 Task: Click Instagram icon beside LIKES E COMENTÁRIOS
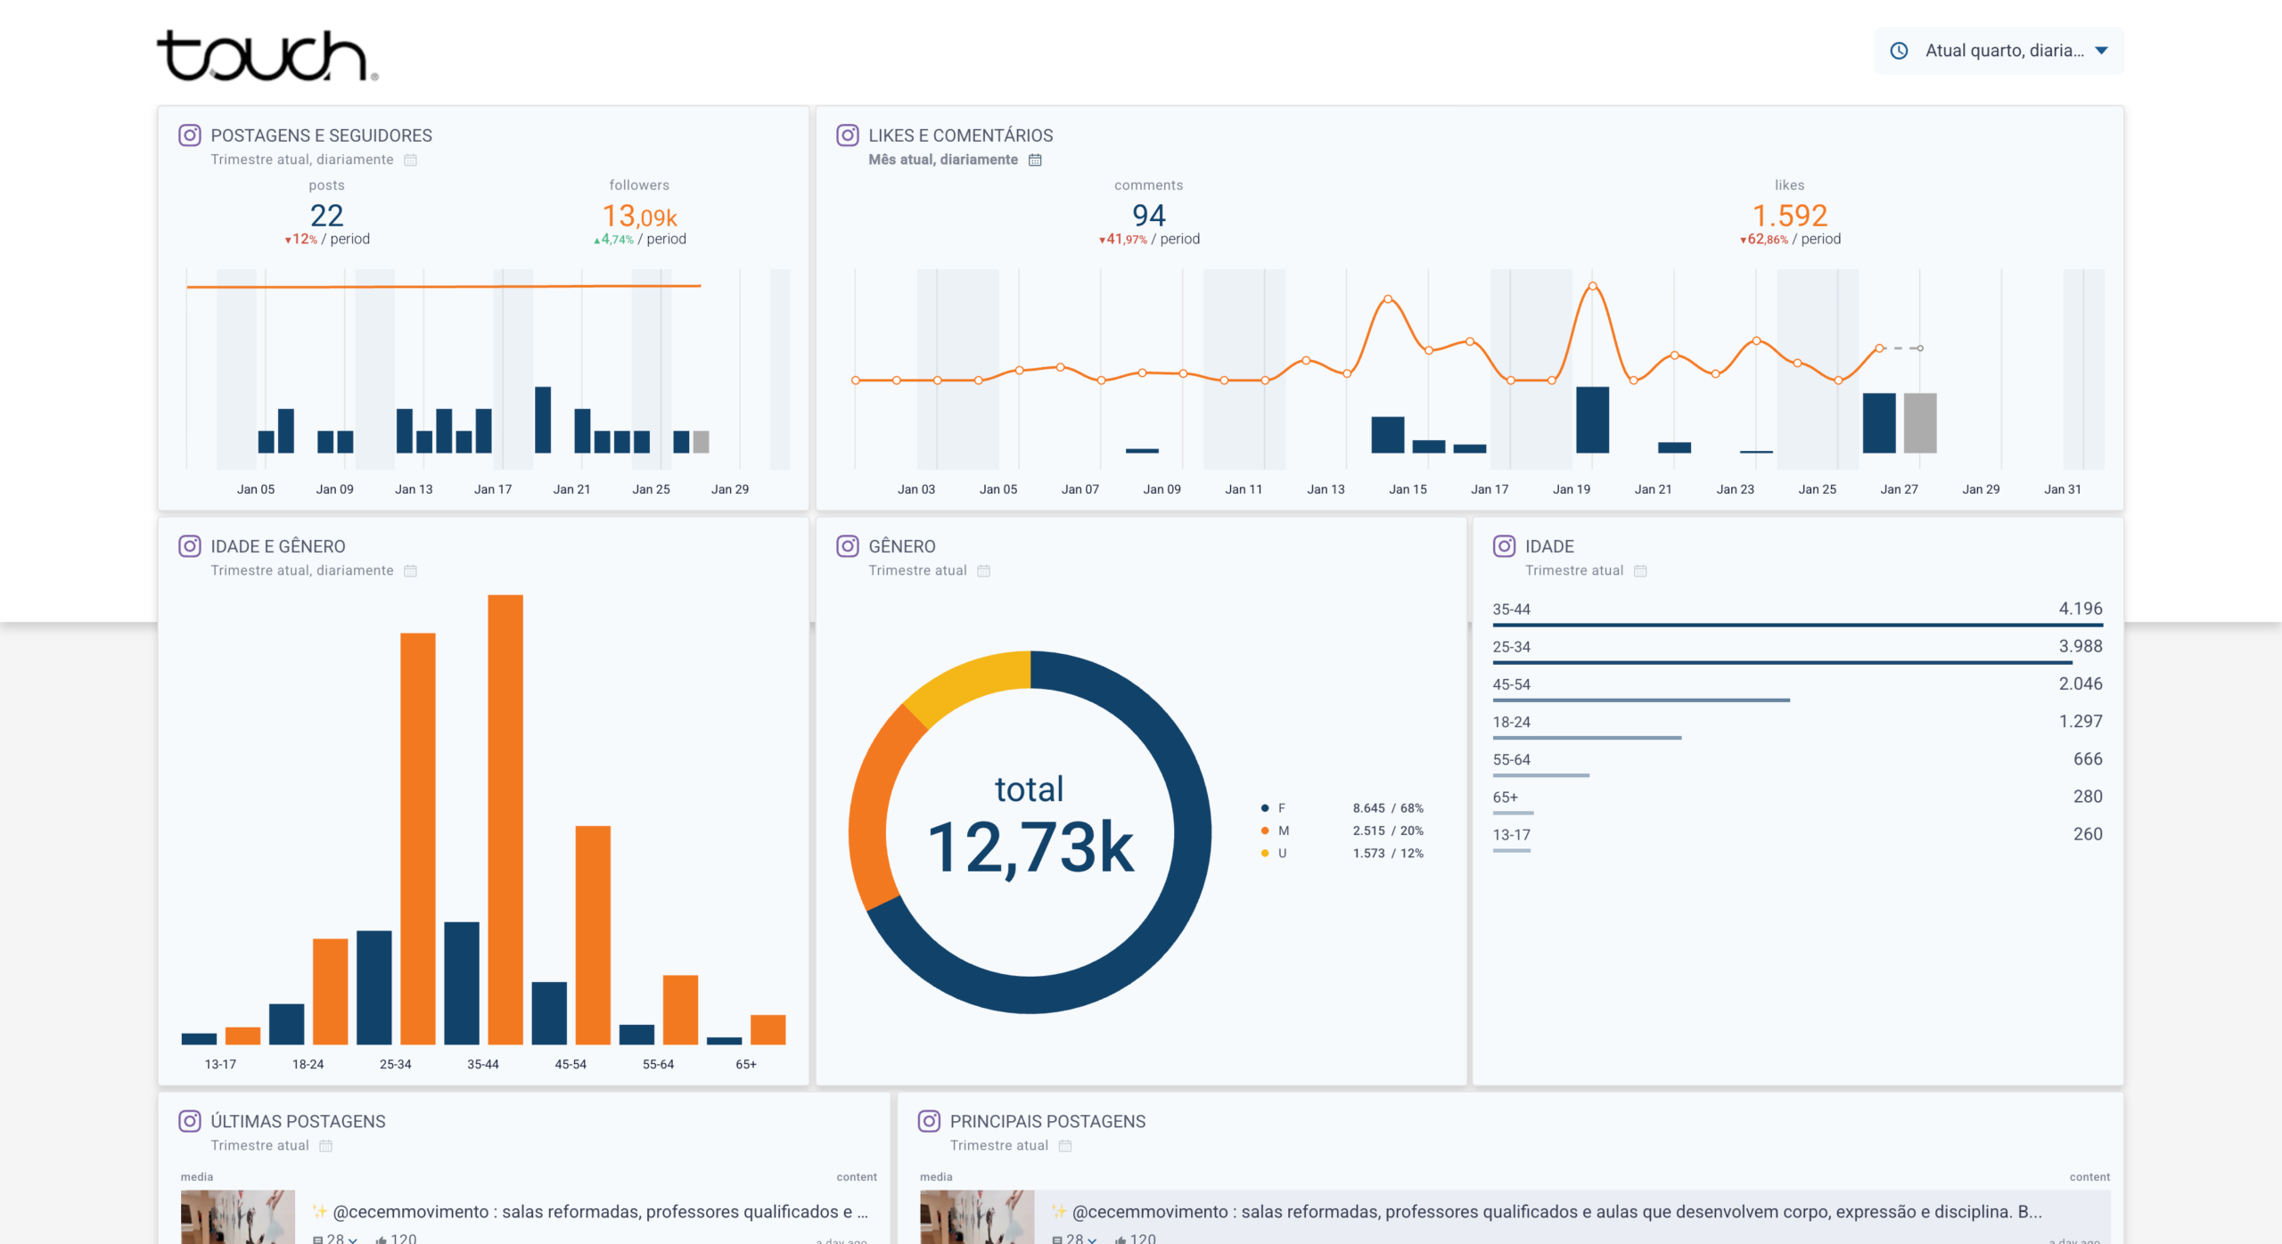(848, 135)
